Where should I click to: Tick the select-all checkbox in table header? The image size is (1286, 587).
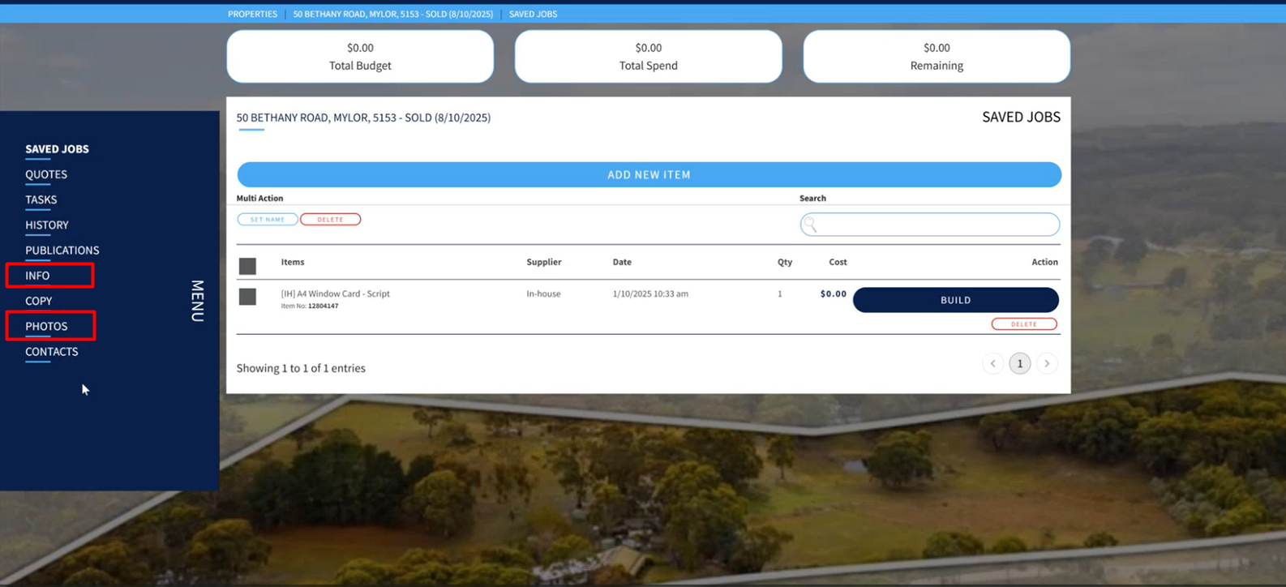tap(247, 266)
